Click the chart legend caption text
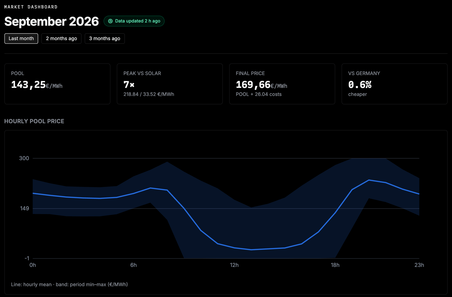The height and width of the screenshot is (297, 452). (x=69, y=284)
